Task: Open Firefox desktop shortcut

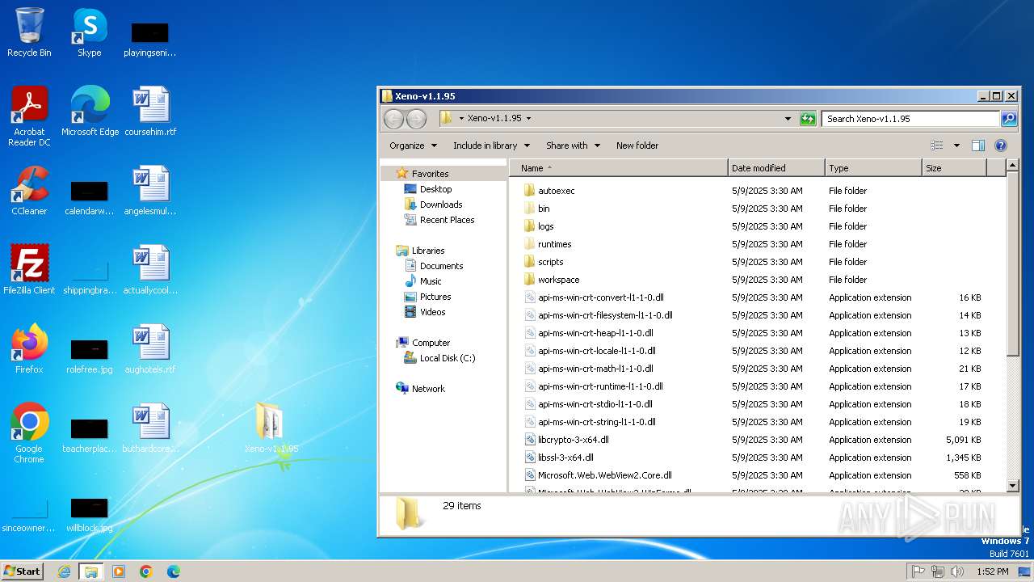Action: pos(29,349)
